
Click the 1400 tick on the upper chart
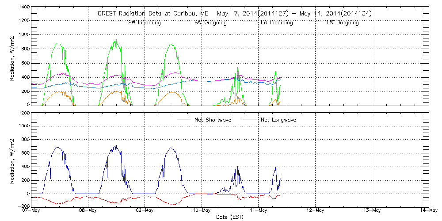[x=23, y=8]
